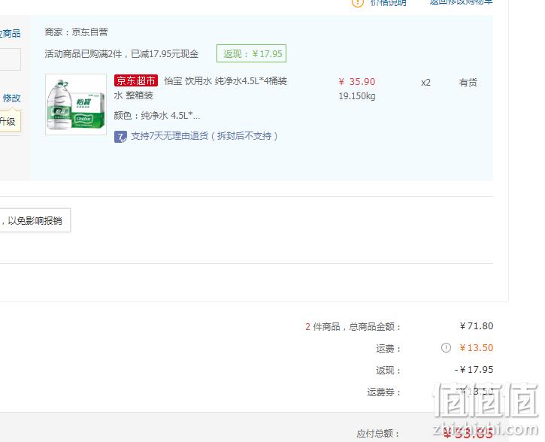Click the quantity x2 text

coord(425,83)
